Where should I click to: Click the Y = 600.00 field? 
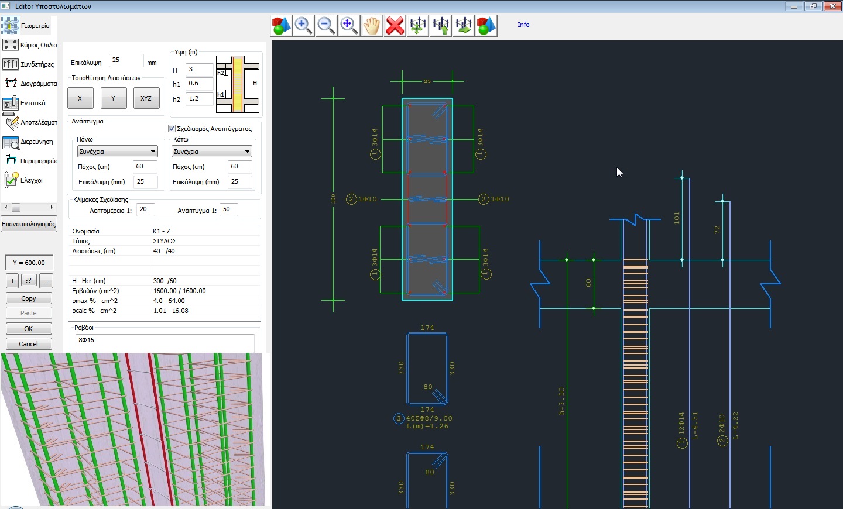[29, 263]
